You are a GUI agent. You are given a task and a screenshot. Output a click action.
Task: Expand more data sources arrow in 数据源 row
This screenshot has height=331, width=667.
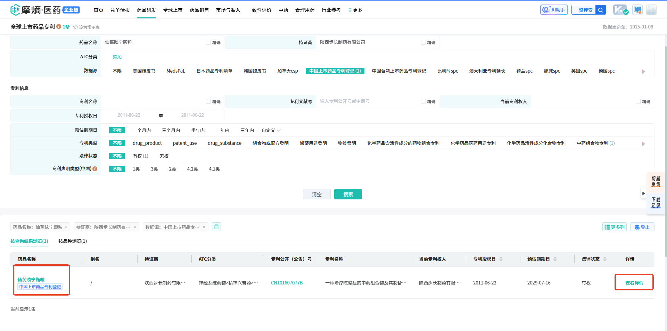(x=643, y=72)
